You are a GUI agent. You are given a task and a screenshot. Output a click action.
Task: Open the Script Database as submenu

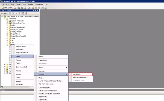click(x=22, y=53)
